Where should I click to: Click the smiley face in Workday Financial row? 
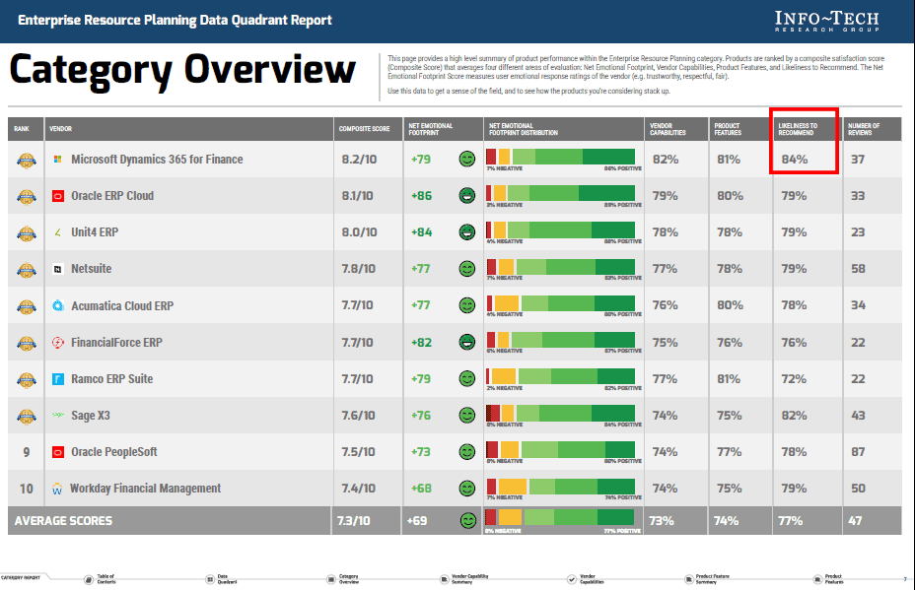click(x=466, y=488)
